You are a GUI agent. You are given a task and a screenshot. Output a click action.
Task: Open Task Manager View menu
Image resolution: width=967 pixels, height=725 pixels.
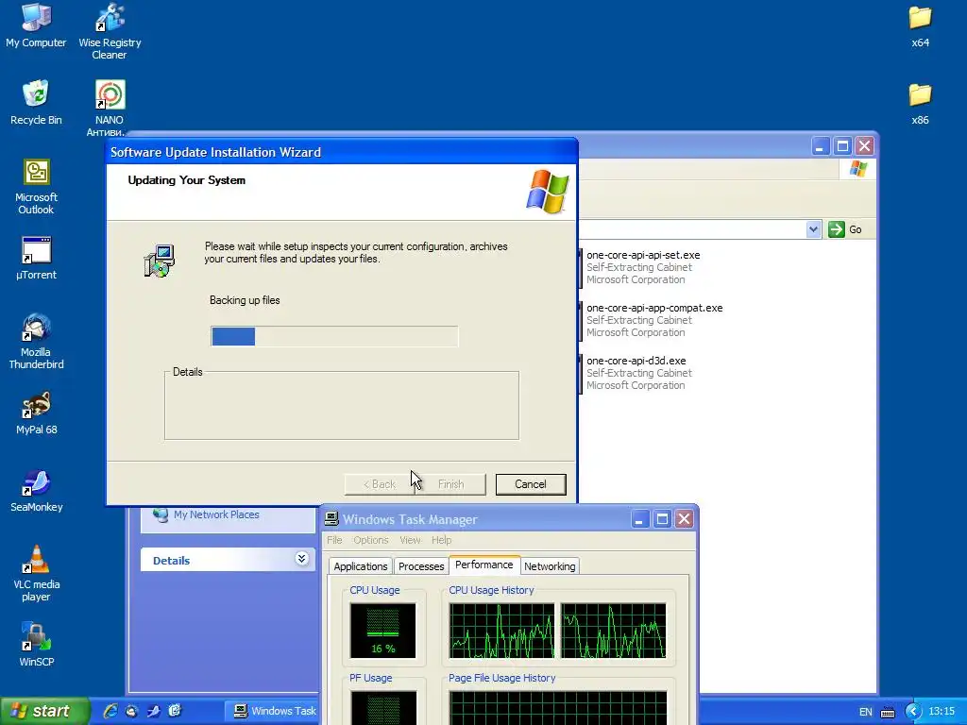click(x=410, y=540)
